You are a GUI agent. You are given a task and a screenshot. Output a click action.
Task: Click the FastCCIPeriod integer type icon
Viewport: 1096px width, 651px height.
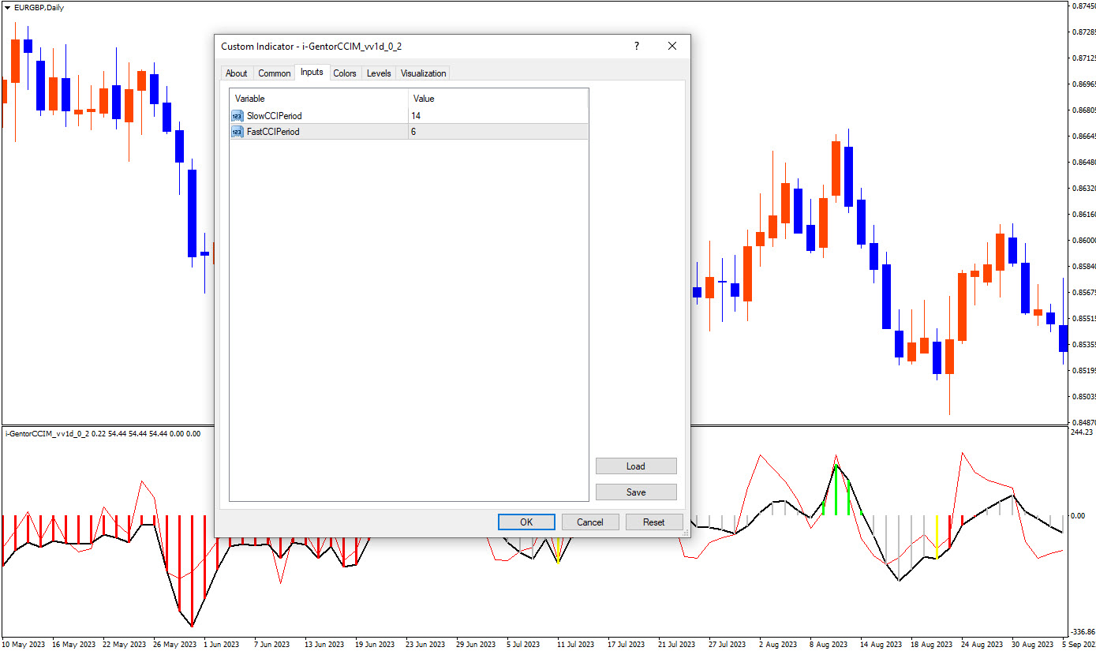pos(238,132)
